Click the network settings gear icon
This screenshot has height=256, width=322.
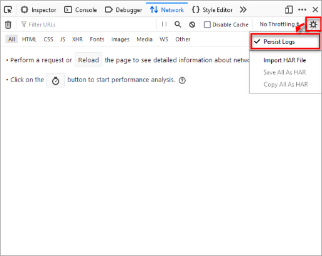click(313, 24)
